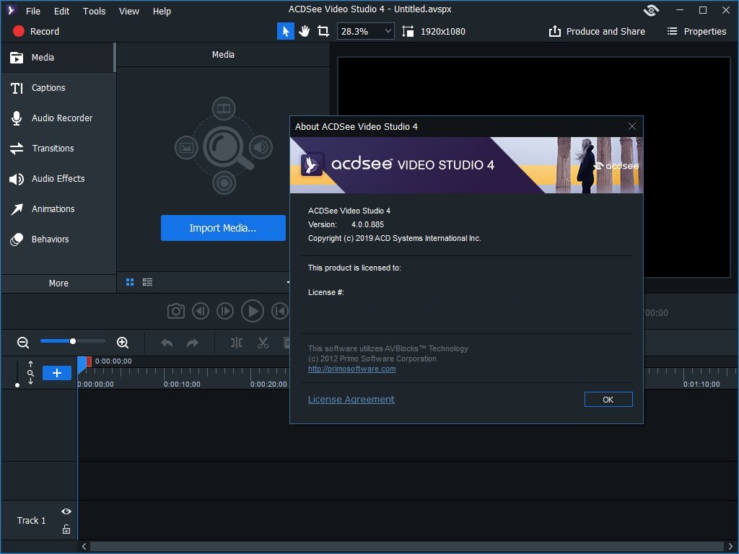
Task: Click the record icon in media placeholder
Action: pos(224,183)
